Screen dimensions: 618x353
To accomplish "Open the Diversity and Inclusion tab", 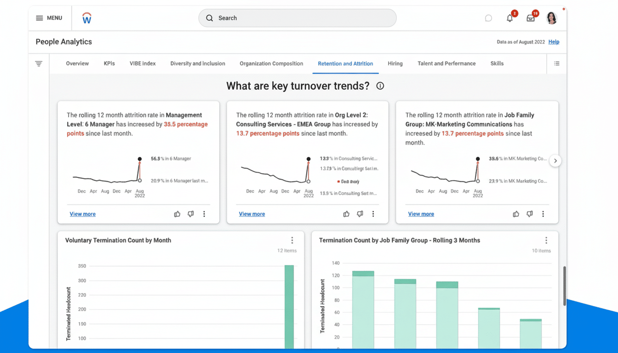I will click(197, 63).
